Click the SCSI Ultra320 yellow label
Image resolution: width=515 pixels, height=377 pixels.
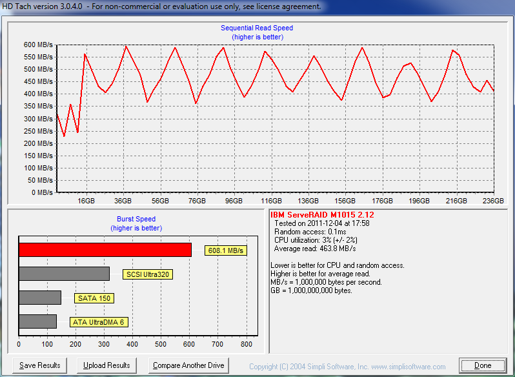point(148,274)
